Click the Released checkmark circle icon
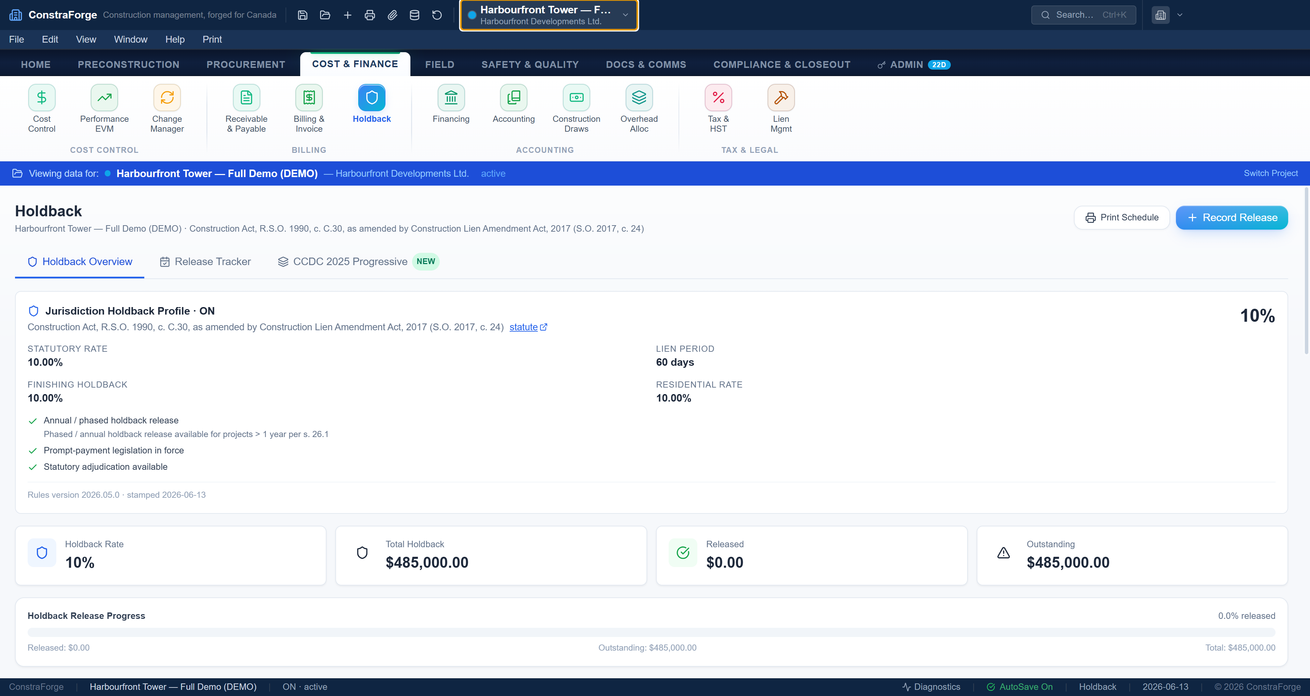Viewport: 1310px width, 696px height. (x=683, y=552)
